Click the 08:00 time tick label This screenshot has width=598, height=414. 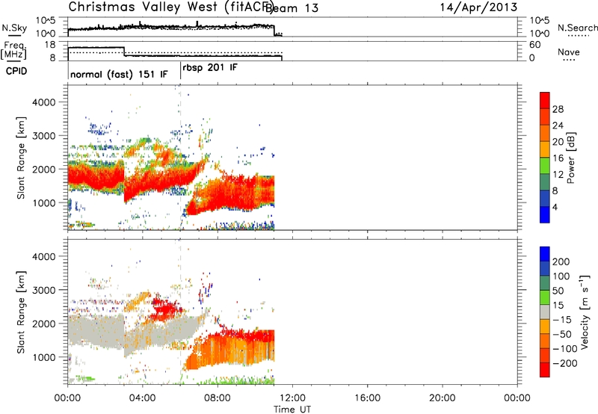(x=218, y=398)
